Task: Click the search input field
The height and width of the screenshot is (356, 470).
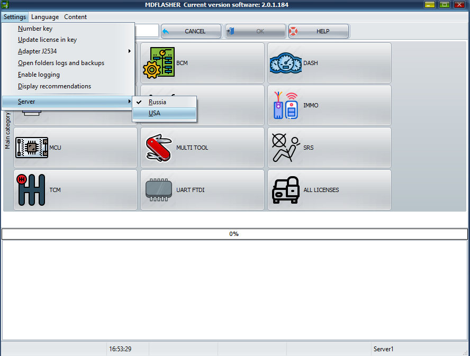Action: tap(147, 31)
